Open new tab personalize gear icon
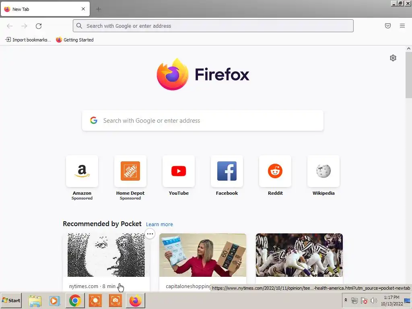 coord(393,58)
